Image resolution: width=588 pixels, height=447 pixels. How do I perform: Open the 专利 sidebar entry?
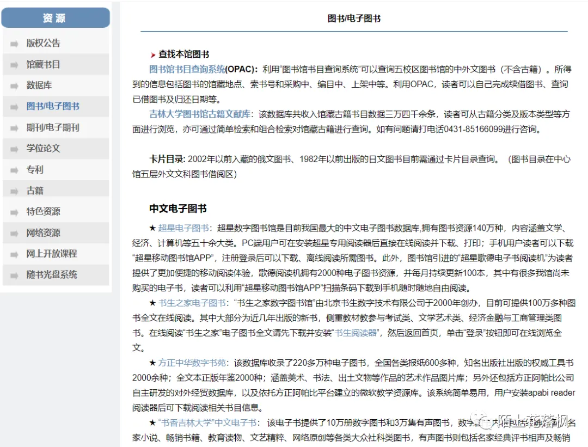35,169
